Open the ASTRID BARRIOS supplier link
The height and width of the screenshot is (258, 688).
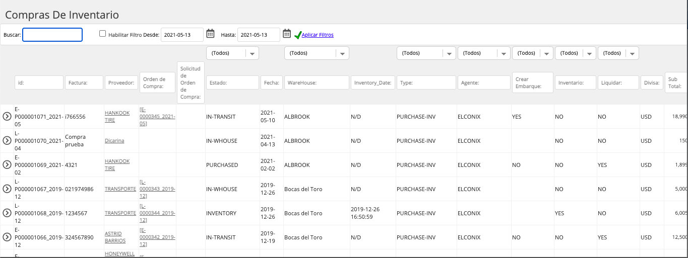115,237
